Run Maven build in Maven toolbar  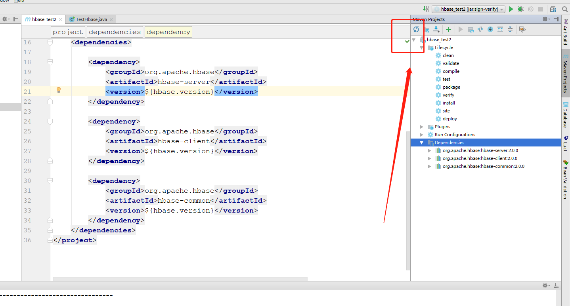(x=461, y=29)
